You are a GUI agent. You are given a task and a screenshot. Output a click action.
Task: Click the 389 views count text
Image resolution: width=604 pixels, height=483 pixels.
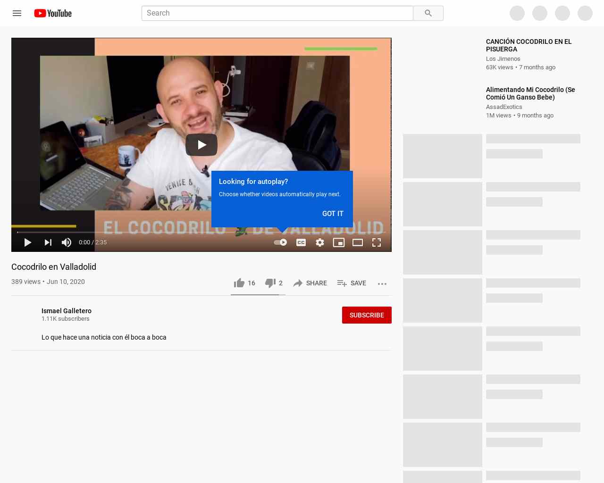(26, 282)
